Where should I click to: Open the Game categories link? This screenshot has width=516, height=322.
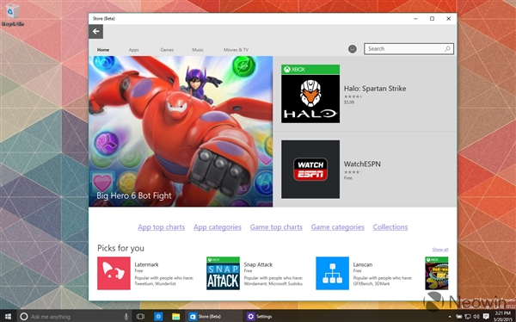point(338,227)
